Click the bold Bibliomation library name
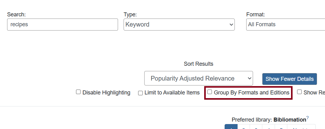This screenshot has width=325, height=129. [289, 120]
